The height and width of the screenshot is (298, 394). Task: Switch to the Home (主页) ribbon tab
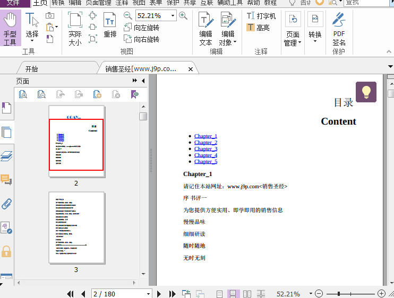point(40,3)
